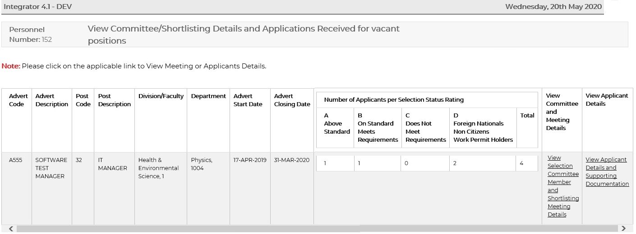Viewport: 636px width, 234px height.
Task: Click the horizontal scrollbar left arrow
Action: 11,229
